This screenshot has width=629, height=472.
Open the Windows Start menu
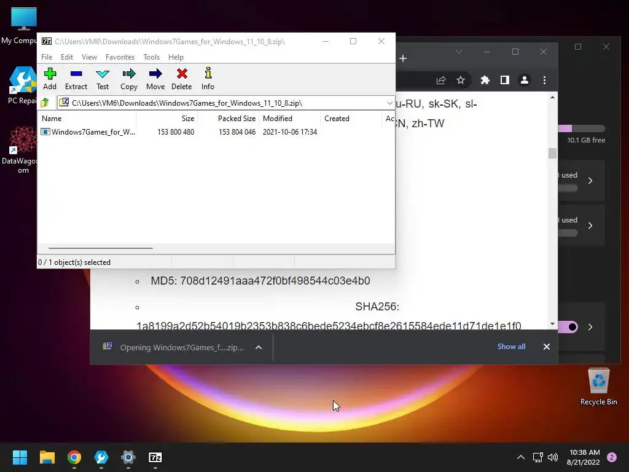[20, 457]
